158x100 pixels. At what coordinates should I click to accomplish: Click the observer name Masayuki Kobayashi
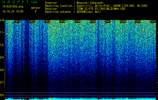90,3
